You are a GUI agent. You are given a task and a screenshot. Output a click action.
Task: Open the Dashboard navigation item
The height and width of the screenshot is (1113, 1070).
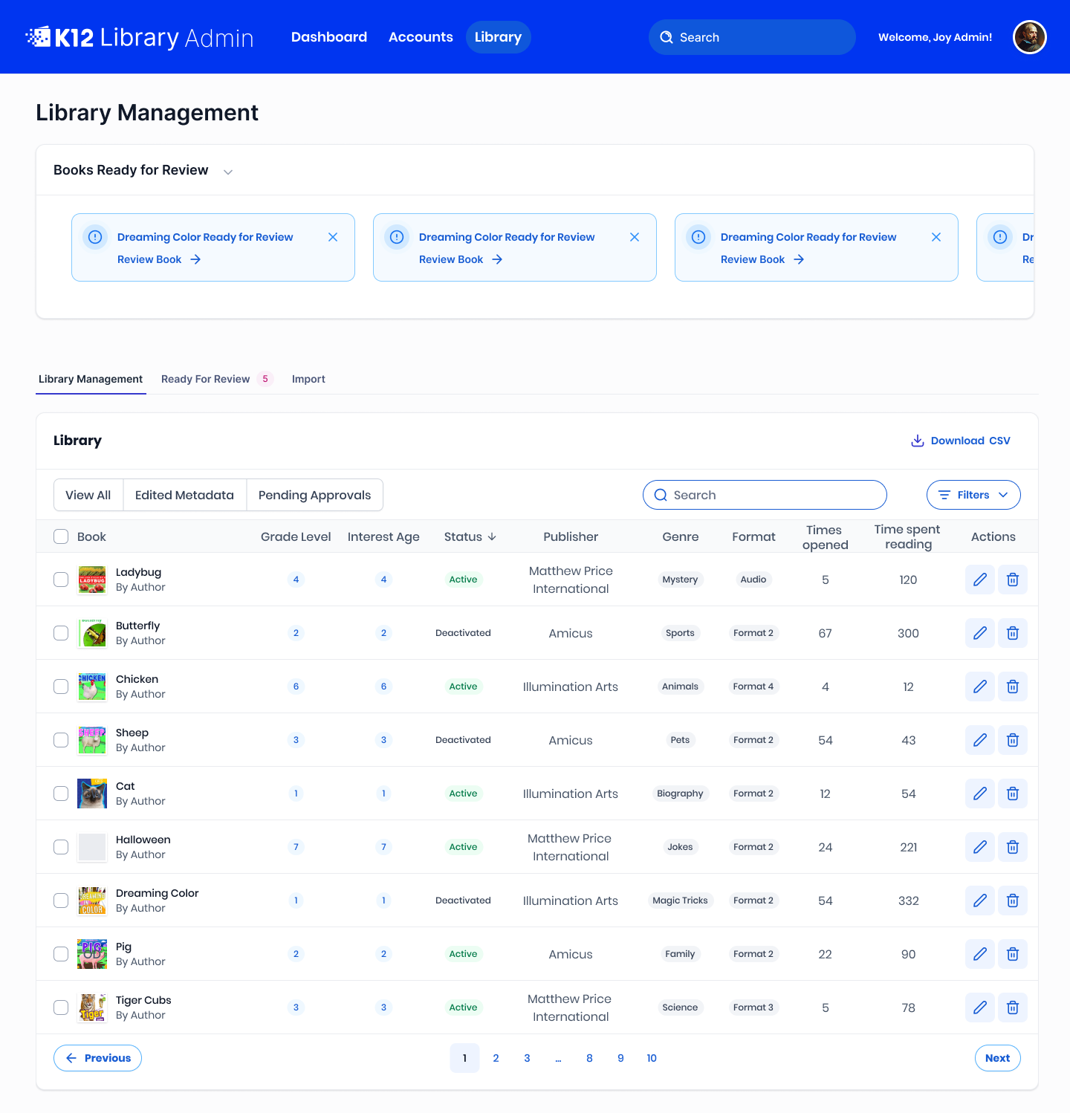pos(329,37)
